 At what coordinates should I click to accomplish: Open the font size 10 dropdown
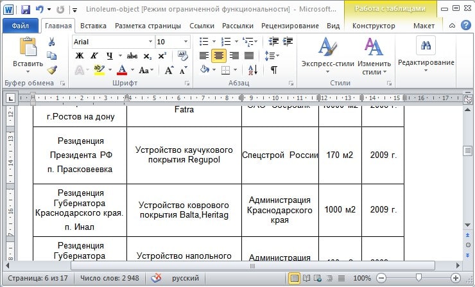pyautogui.click(x=186, y=42)
